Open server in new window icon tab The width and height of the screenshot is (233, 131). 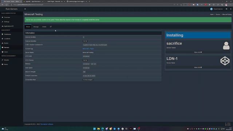[x=51, y=27]
